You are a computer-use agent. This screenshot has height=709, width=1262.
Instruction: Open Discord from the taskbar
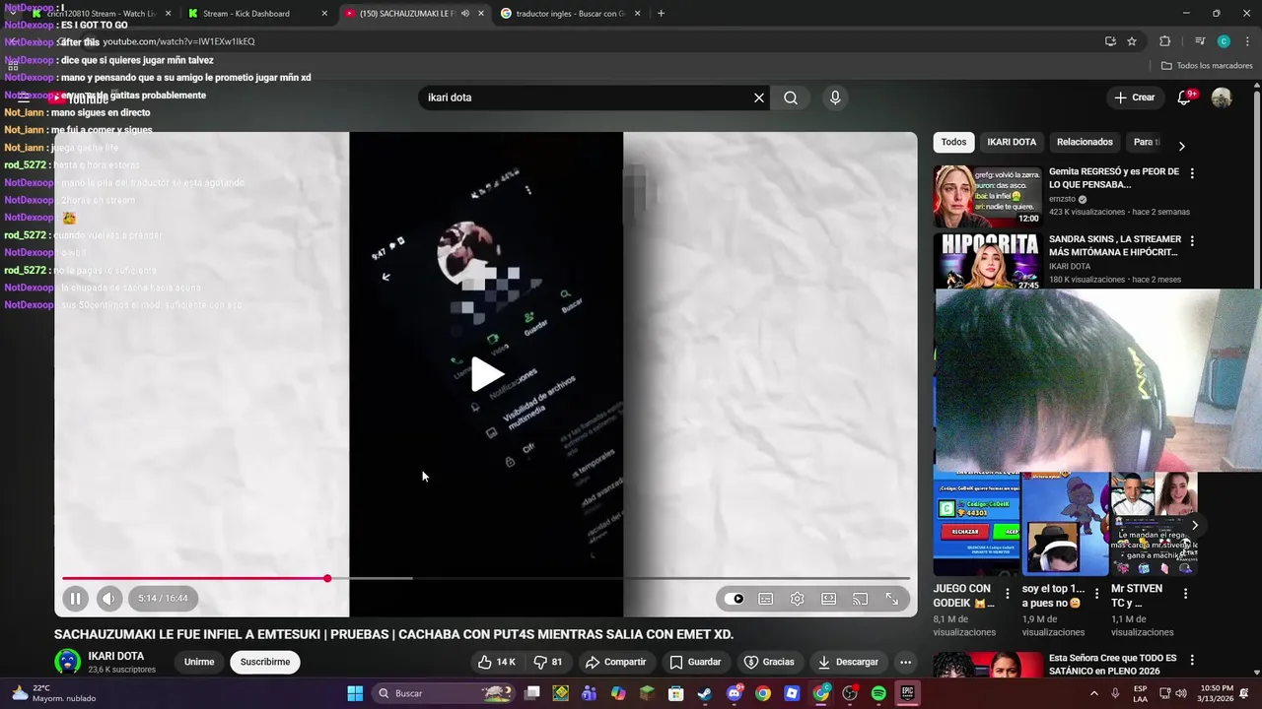click(734, 693)
